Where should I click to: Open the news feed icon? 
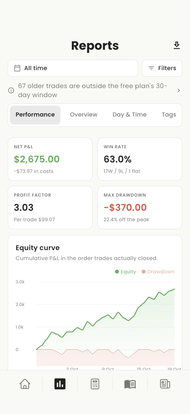[165, 384]
